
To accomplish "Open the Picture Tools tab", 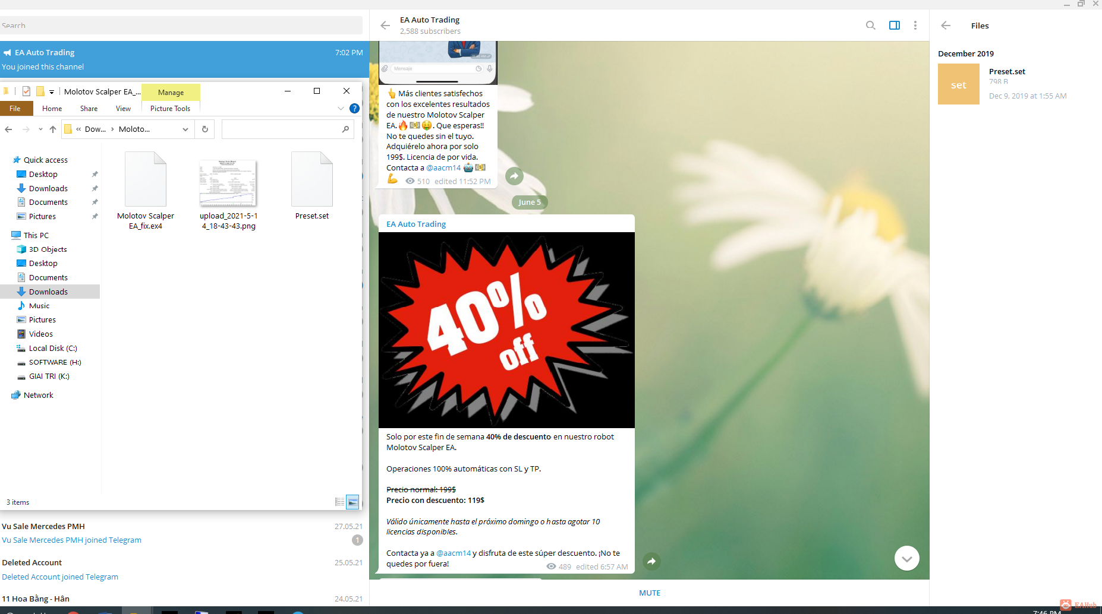I will click(x=171, y=109).
